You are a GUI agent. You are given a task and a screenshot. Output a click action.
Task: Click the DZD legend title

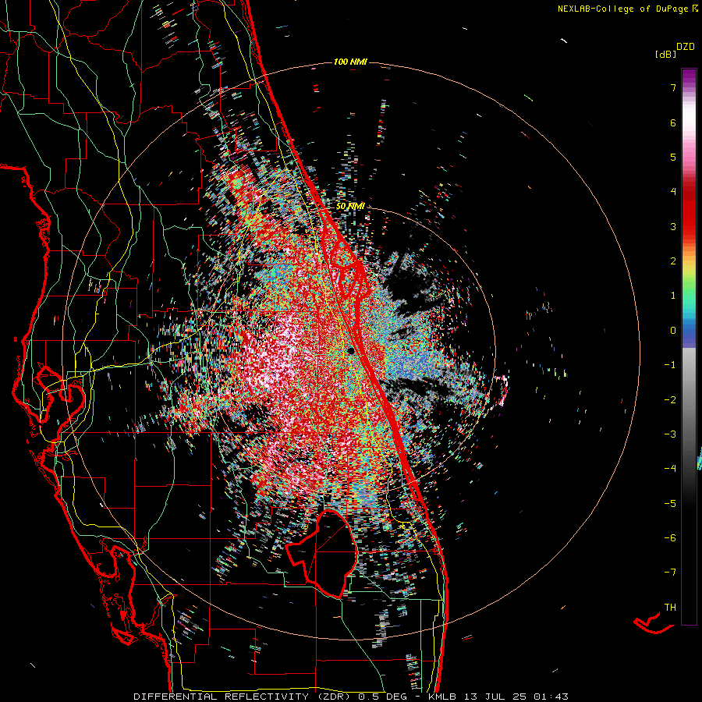coord(686,47)
